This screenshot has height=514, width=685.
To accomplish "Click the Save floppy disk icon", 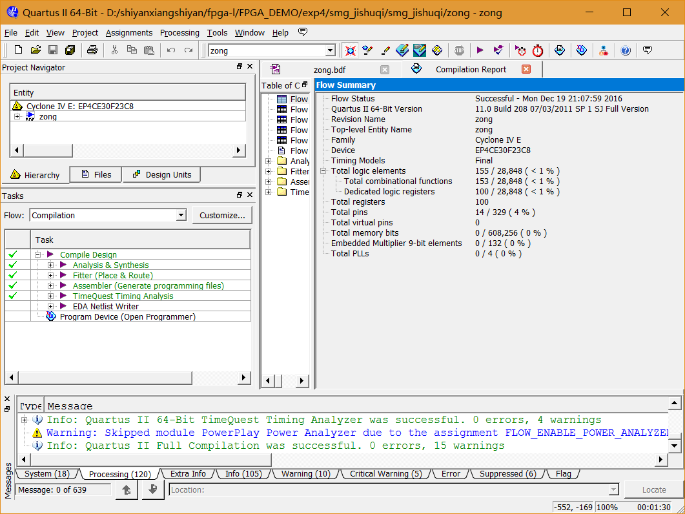I will [x=53, y=50].
